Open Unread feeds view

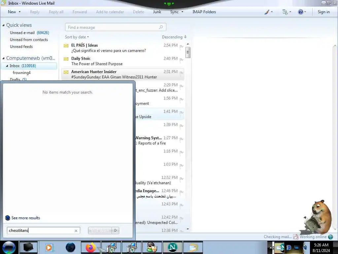click(x=21, y=46)
